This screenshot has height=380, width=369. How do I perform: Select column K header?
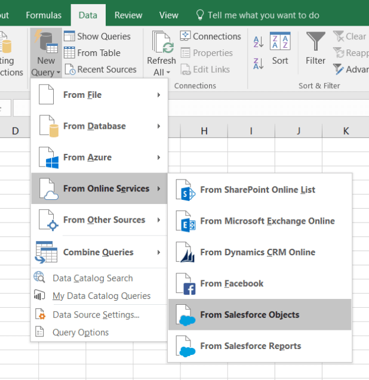pos(346,131)
